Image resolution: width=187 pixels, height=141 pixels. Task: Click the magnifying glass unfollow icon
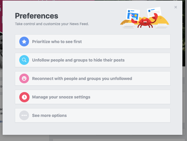coord(24,60)
